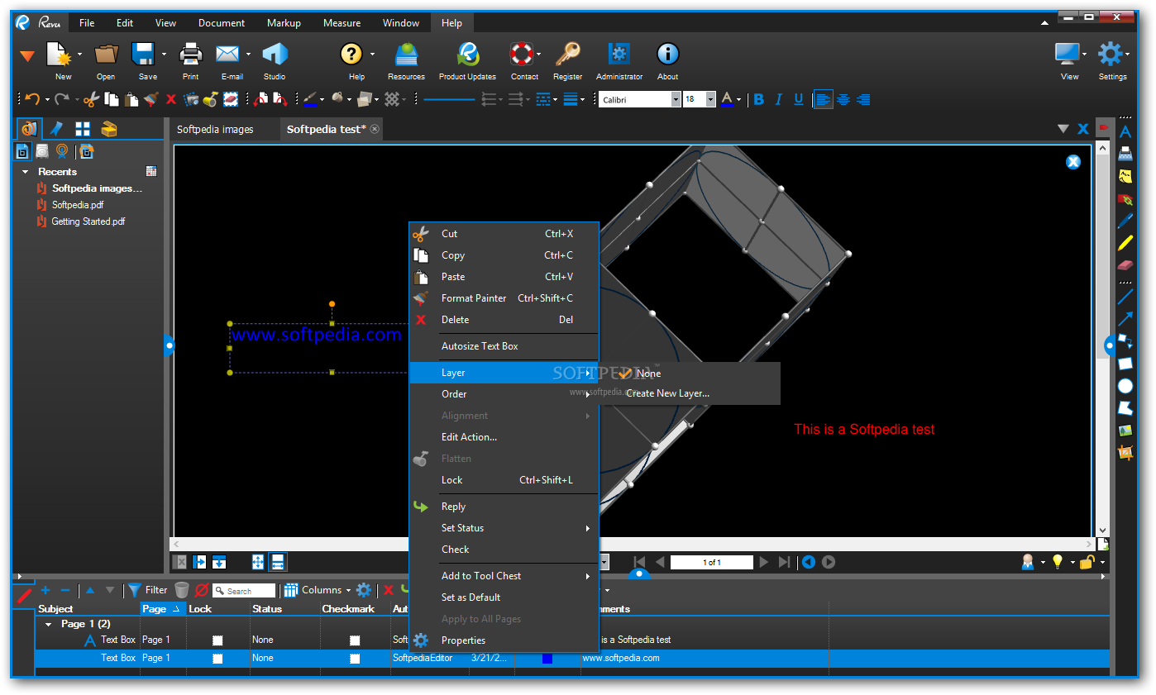This screenshot has height=695, width=1156.
Task: Rotate page counterclockwise with toolbar icon
Action: pos(260,99)
